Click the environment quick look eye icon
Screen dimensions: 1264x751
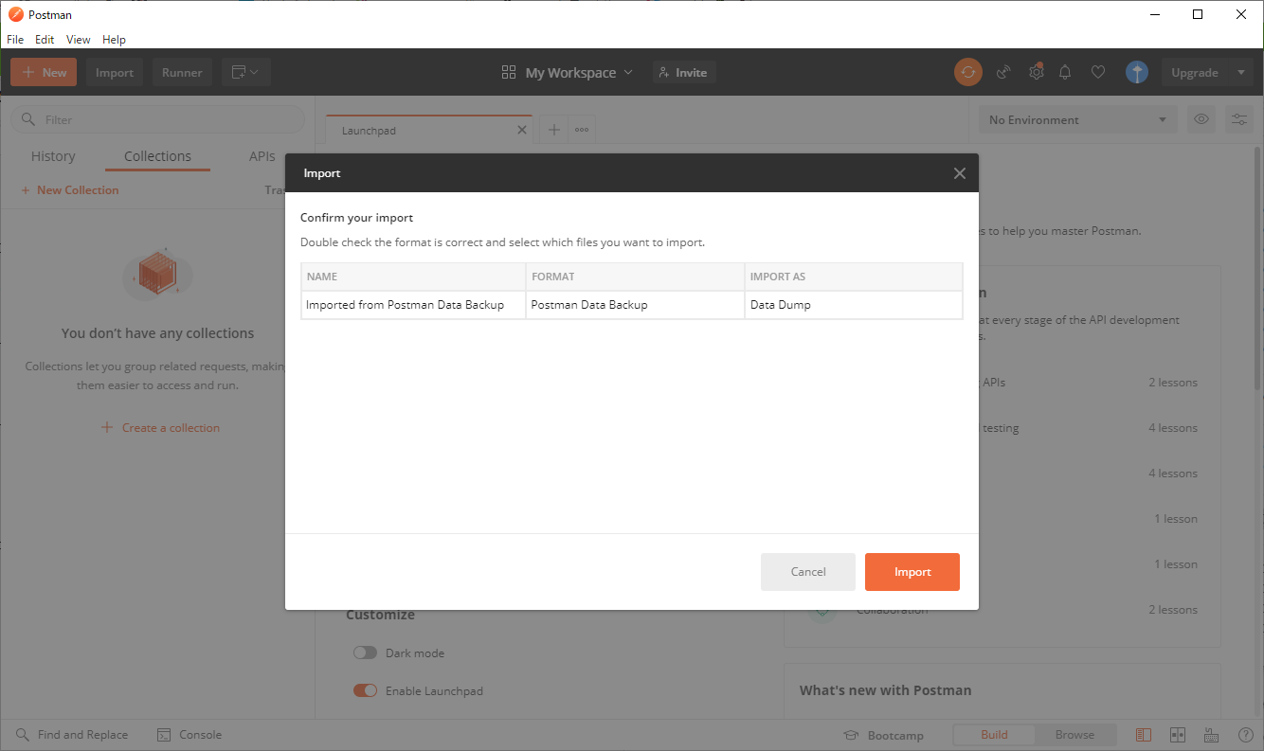tap(1201, 119)
